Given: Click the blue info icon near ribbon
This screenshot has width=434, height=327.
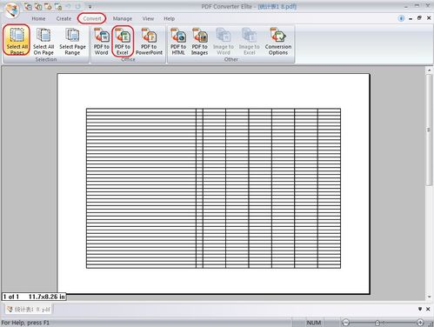Looking at the screenshot, I should [401, 18].
